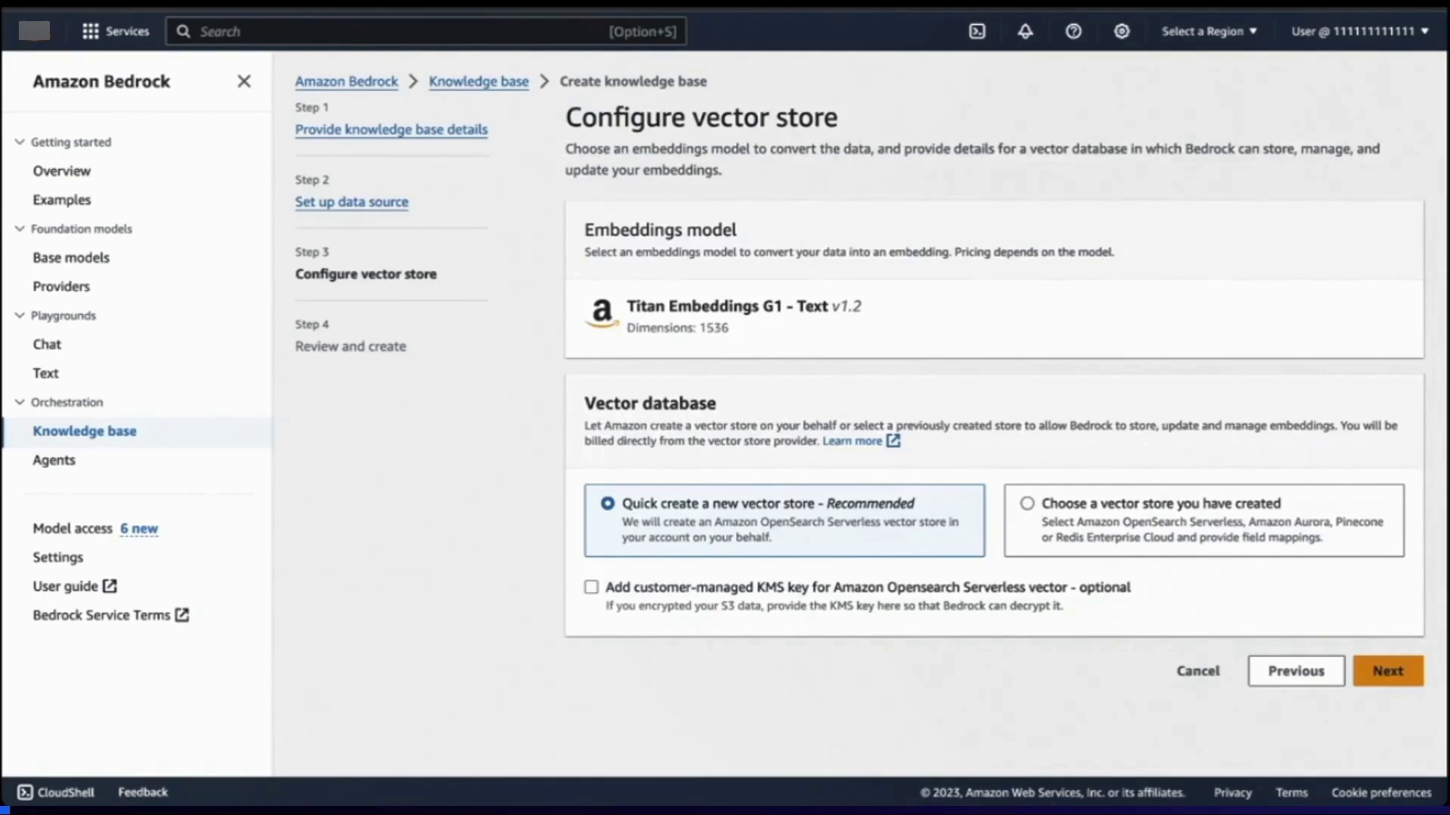The height and width of the screenshot is (815, 1450).
Task: Click Configure vector store step label
Action: click(x=366, y=274)
